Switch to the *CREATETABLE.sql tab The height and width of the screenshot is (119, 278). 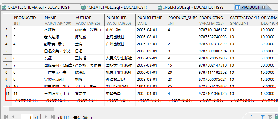(x=117, y=7)
